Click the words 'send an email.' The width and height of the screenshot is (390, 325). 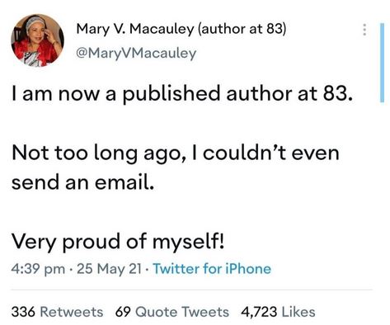(x=82, y=182)
